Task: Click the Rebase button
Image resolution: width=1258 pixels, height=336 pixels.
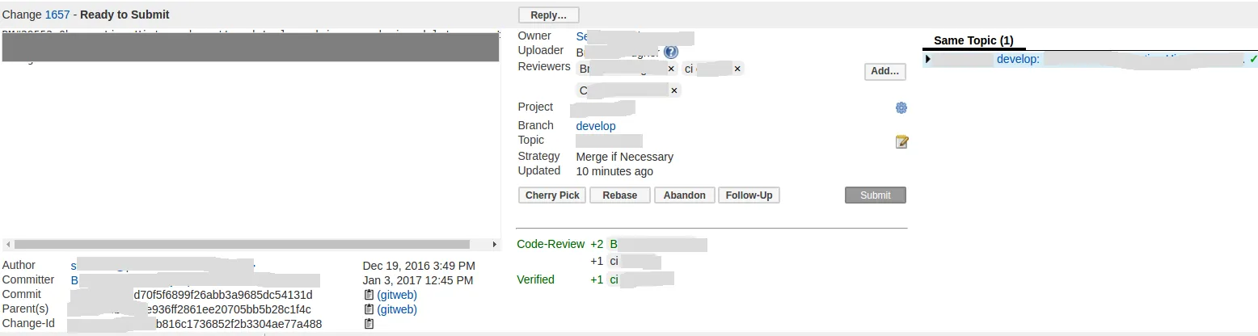Action: pos(620,195)
